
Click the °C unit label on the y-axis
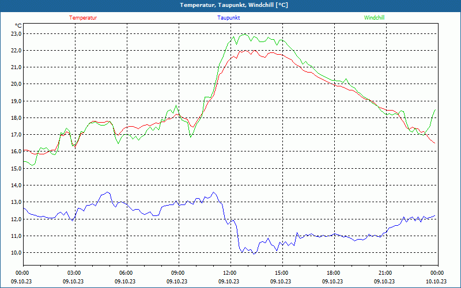(18, 26)
